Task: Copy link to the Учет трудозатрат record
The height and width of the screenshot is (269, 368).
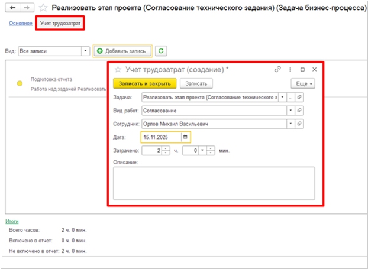Action: pos(277,70)
